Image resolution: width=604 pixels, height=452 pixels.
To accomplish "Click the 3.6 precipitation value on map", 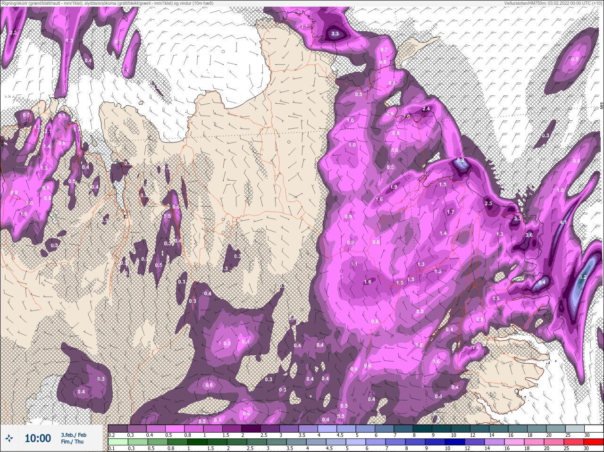I will [529, 235].
